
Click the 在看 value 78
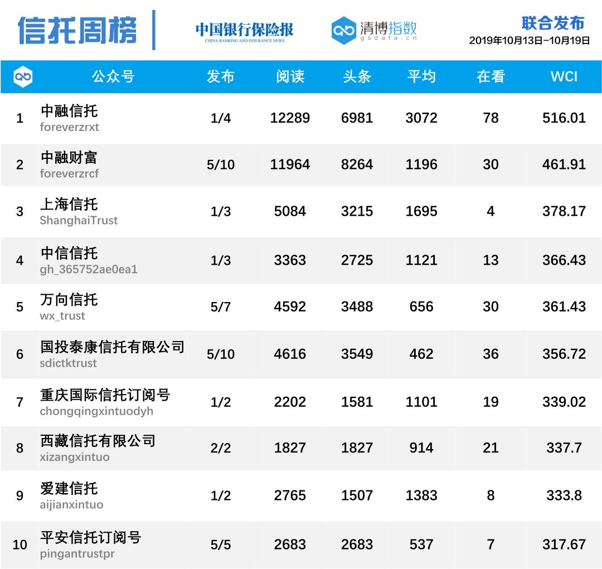[x=491, y=118]
